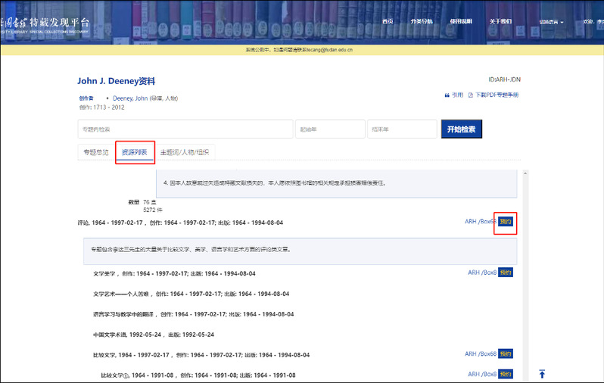Click the back-to-top arrow icon

[542, 374]
